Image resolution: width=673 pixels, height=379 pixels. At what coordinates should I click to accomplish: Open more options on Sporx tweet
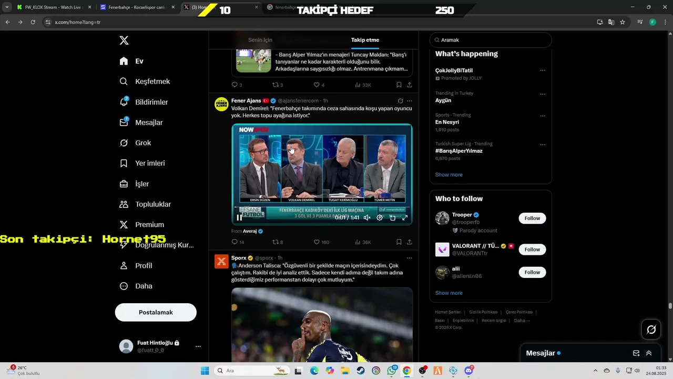point(410,258)
